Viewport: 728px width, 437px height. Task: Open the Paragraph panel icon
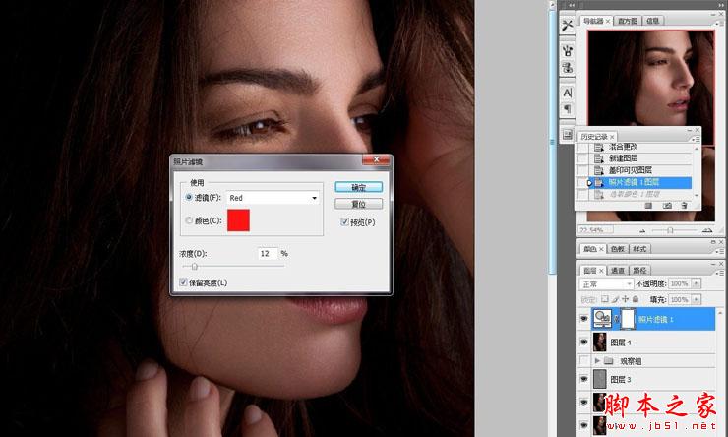click(x=568, y=109)
